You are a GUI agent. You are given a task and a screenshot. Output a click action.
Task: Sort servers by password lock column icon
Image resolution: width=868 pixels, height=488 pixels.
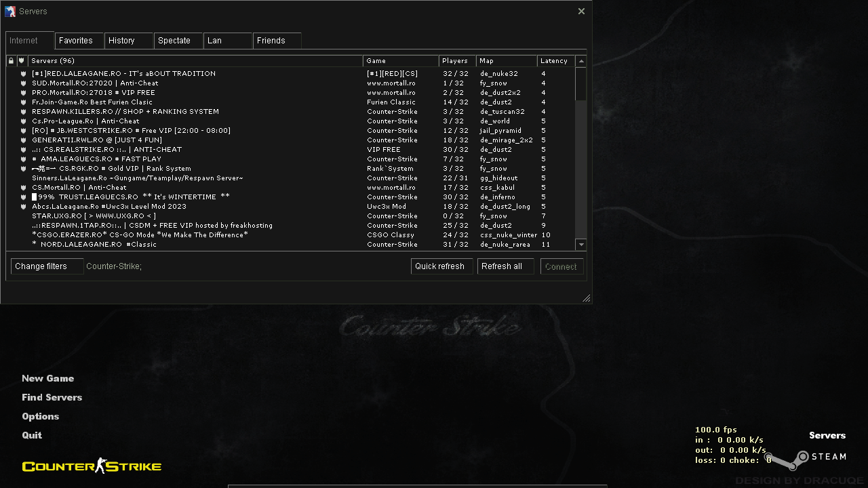(x=11, y=61)
